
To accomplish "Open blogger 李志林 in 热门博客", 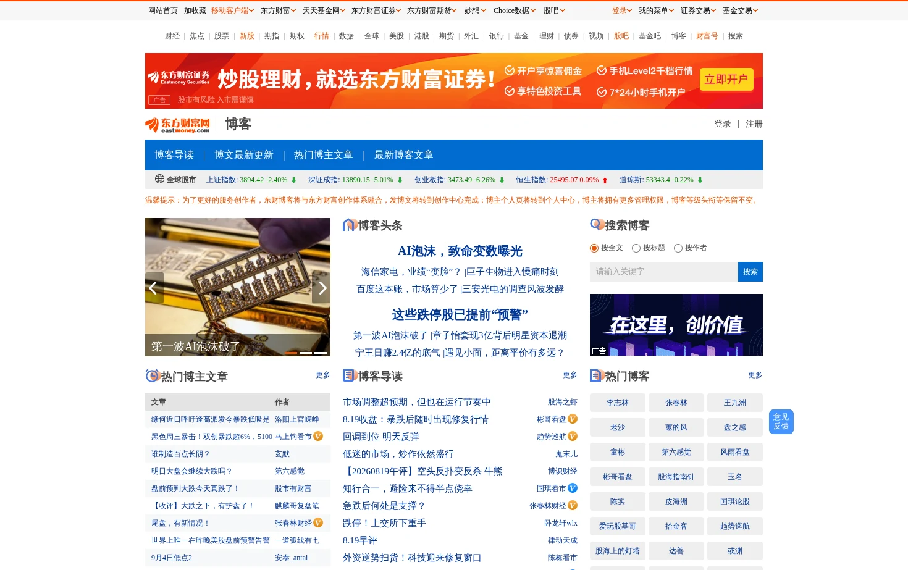I will coord(618,403).
